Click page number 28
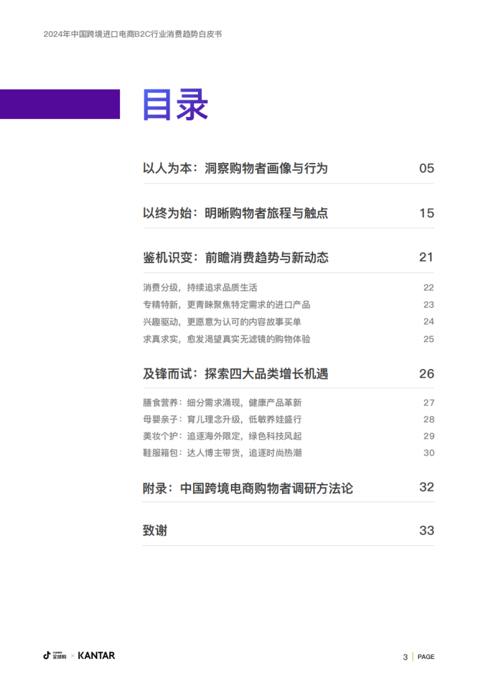This screenshot has height=690, width=478. pos(429,419)
